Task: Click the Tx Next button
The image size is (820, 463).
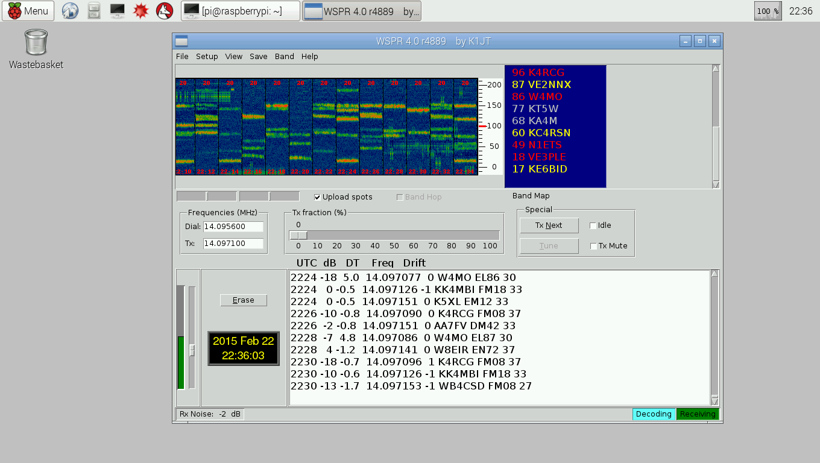Action: 549,225
